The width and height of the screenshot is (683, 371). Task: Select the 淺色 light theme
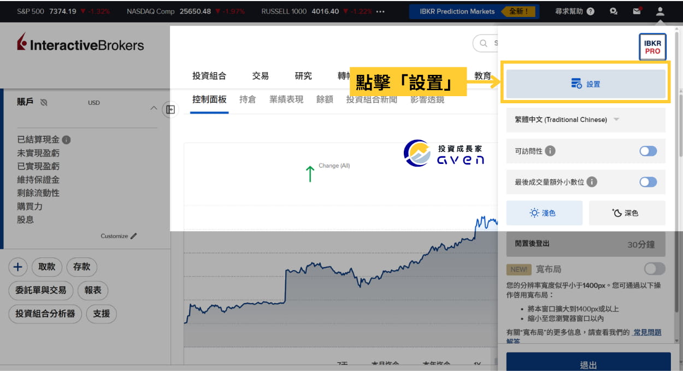click(x=544, y=213)
